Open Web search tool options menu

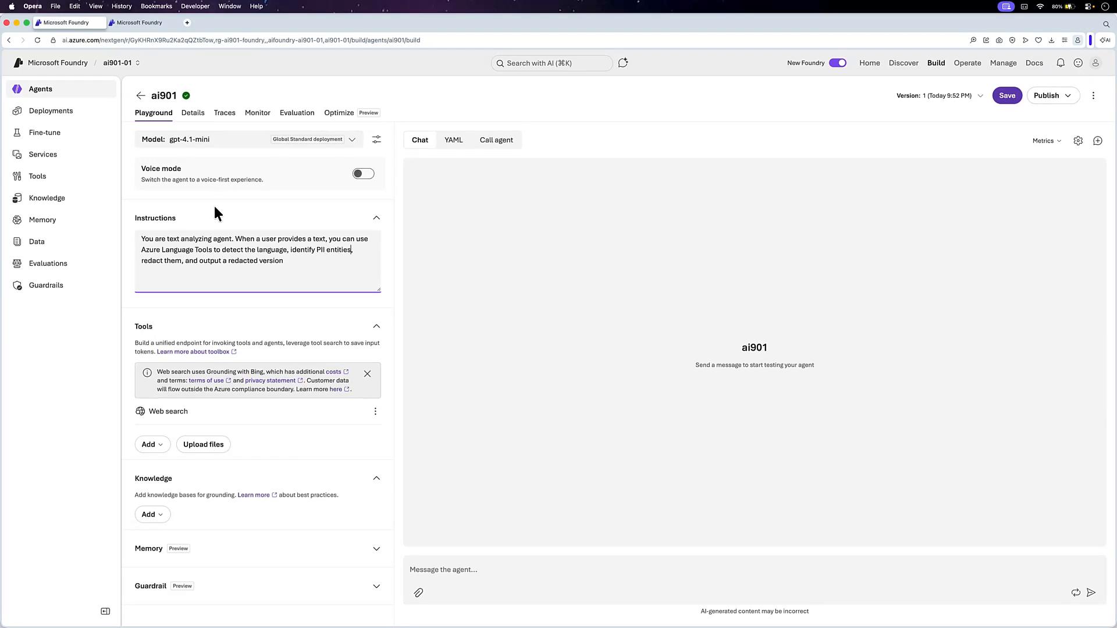[375, 411]
